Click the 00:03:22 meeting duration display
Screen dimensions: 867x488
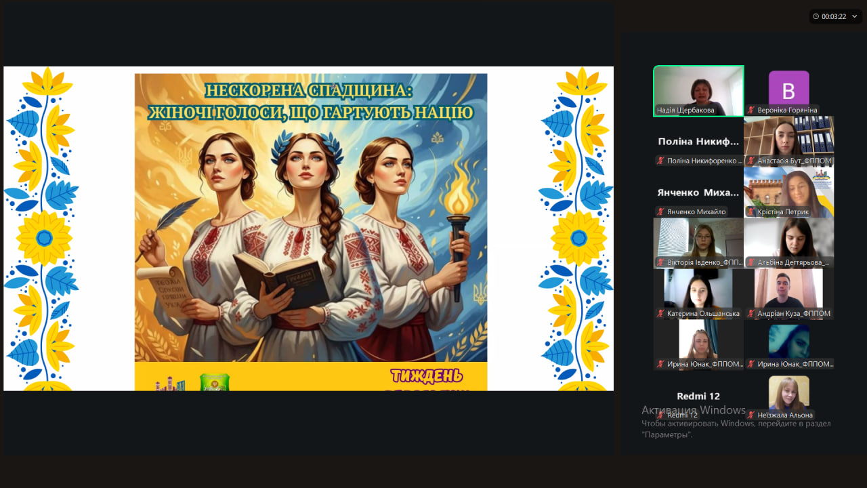pos(834,16)
